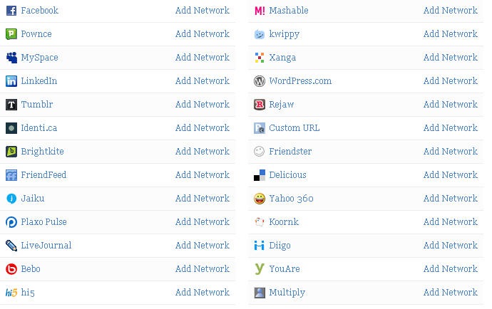Click the Pownce green icon
The image size is (492, 309).
click(x=11, y=34)
